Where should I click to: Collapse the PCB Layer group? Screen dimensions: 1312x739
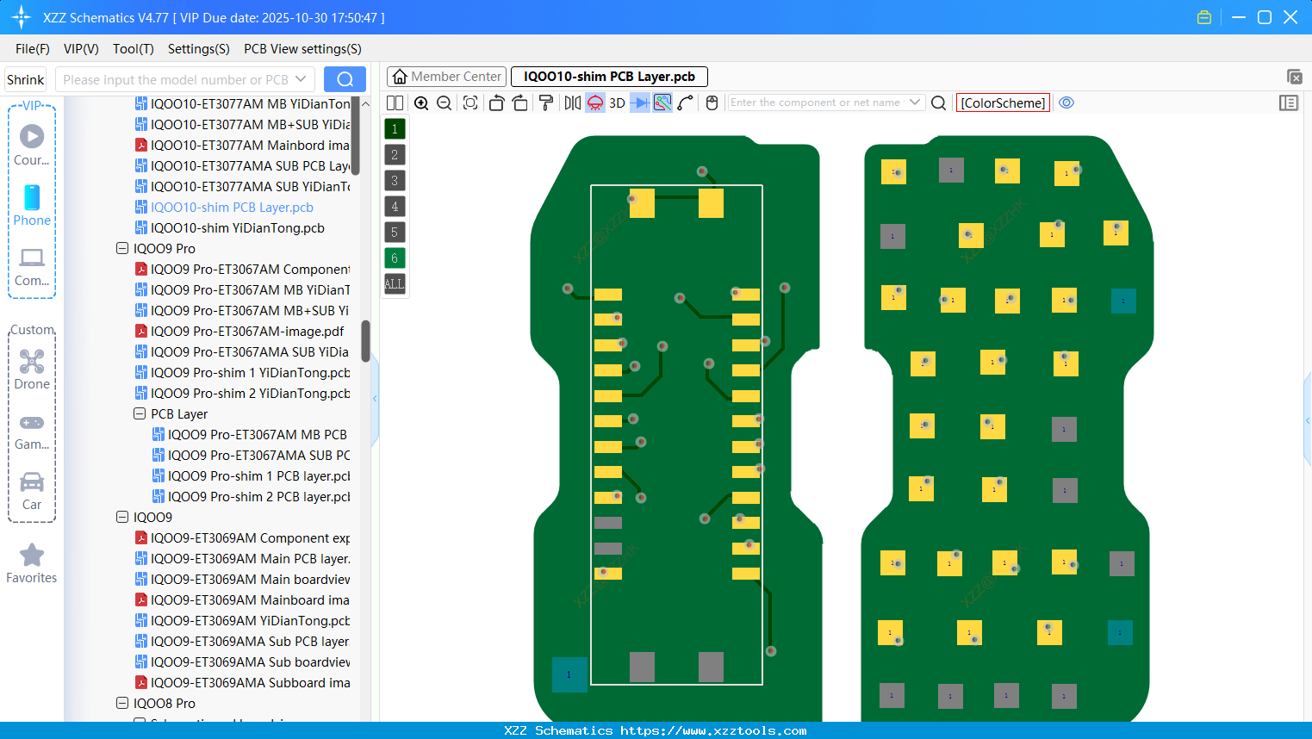(140, 413)
